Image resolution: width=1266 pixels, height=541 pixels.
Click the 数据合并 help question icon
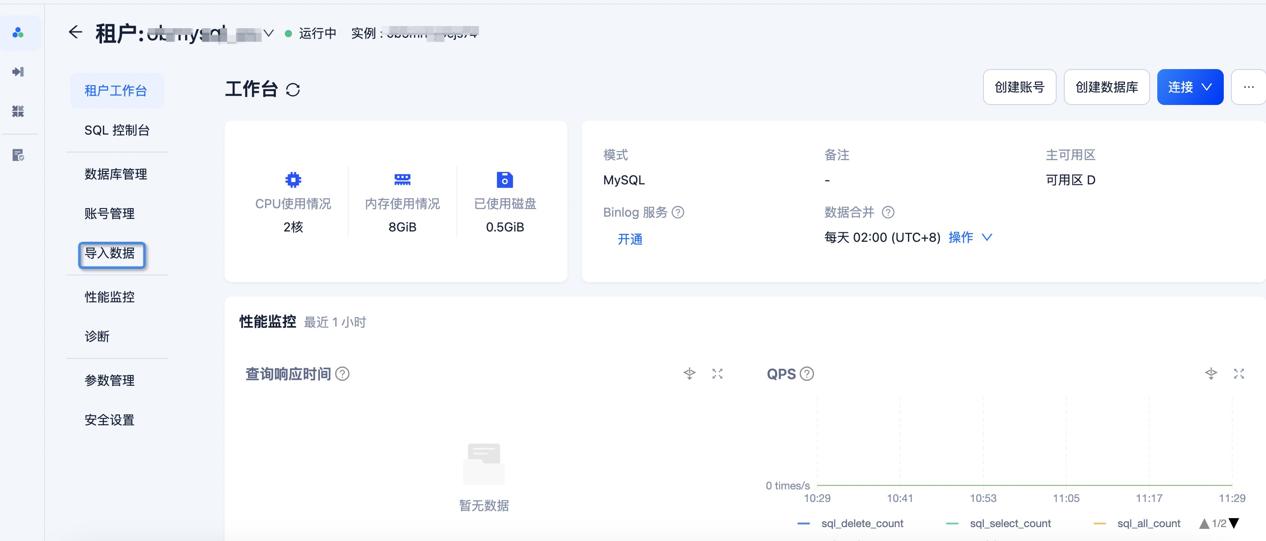point(888,212)
